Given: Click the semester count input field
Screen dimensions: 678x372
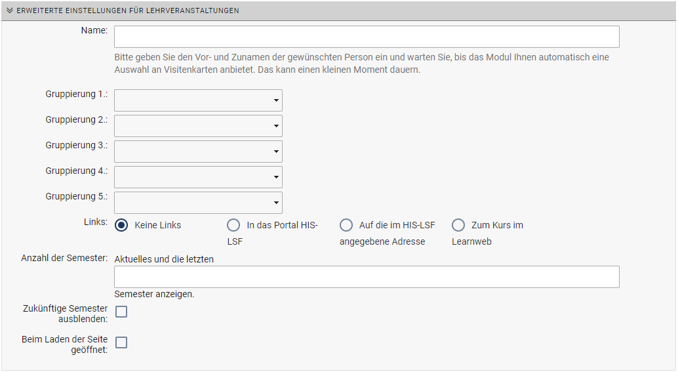Looking at the screenshot, I should (x=367, y=277).
